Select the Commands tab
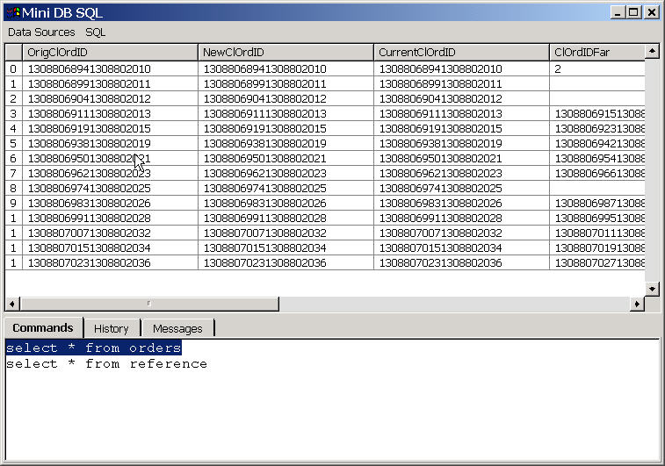 43,327
